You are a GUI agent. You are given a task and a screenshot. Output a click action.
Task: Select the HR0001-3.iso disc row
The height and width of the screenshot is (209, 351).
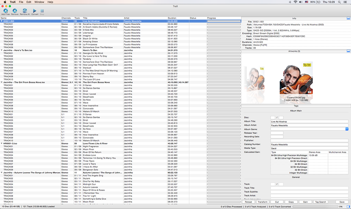point(120,143)
